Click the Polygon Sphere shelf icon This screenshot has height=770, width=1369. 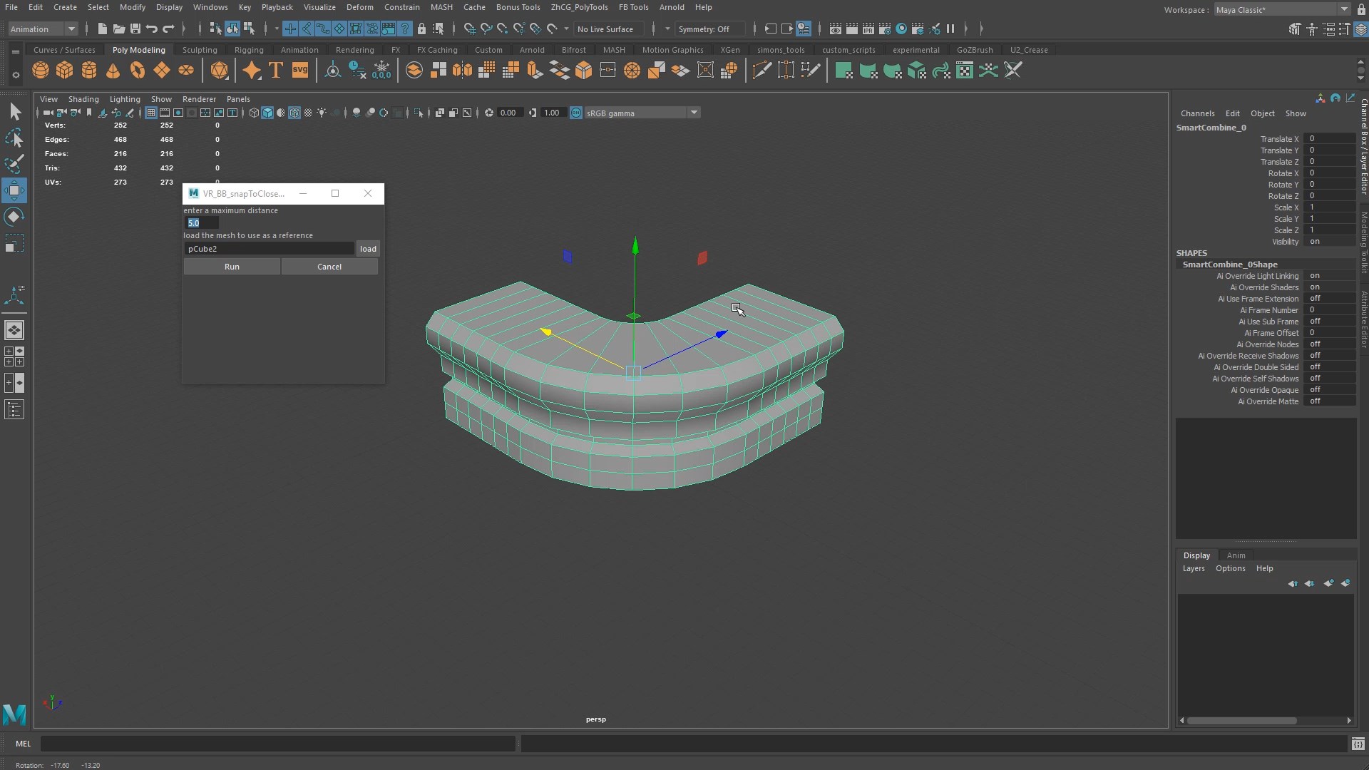pyautogui.click(x=41, y=71)
